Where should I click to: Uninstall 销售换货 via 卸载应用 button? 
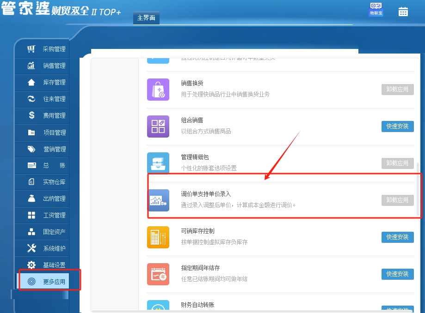click(398, 89)
